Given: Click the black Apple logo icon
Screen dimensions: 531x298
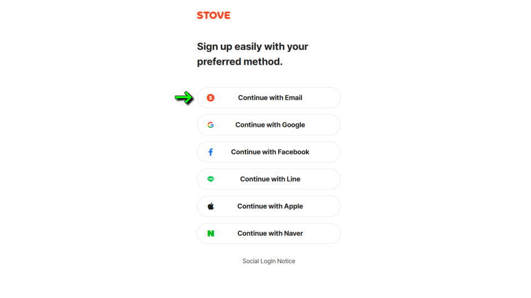Looking at the screenshot, I should [x=210, y=206].
